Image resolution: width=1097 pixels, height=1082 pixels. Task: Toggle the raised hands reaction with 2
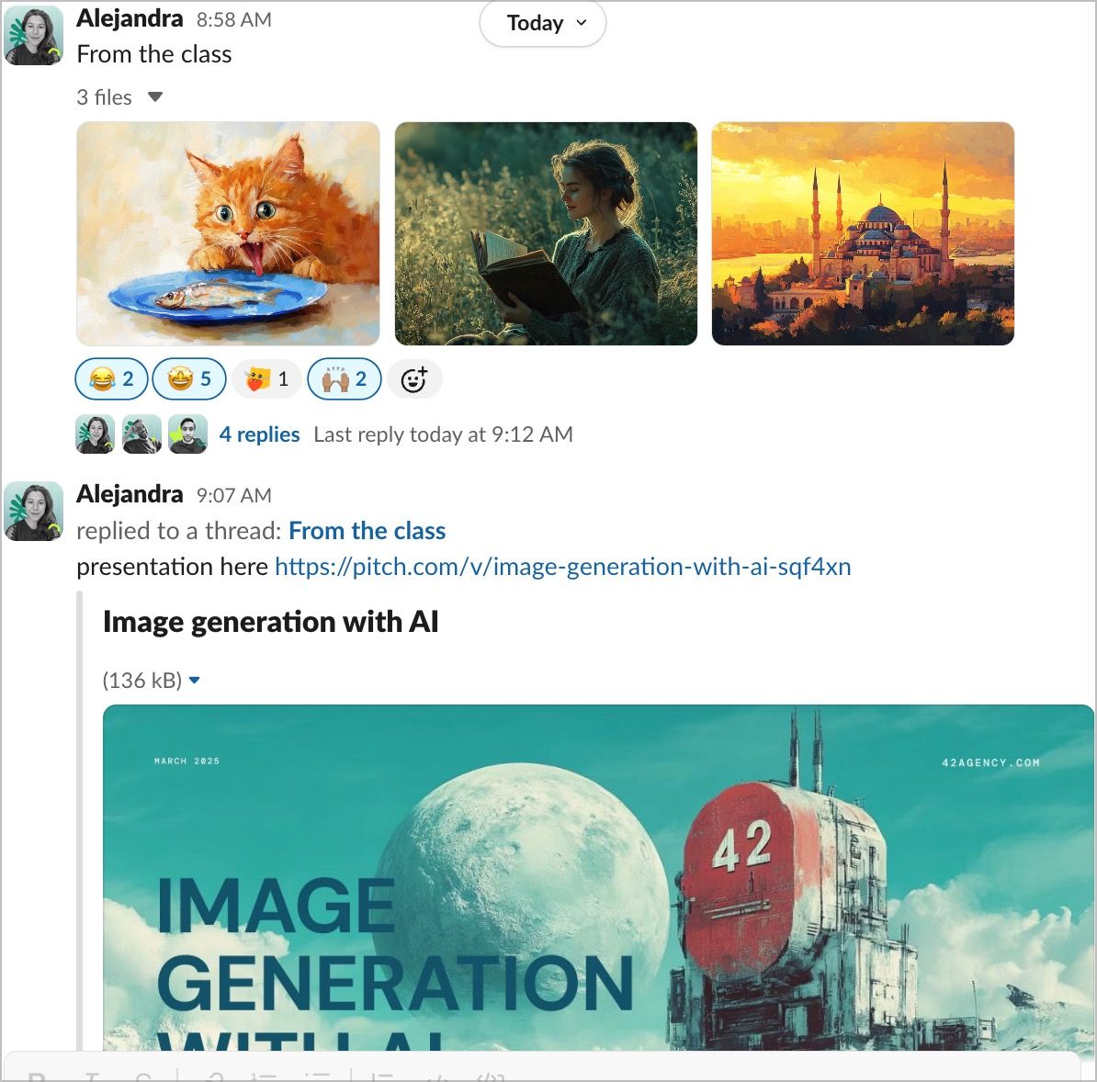pos(345,379)
